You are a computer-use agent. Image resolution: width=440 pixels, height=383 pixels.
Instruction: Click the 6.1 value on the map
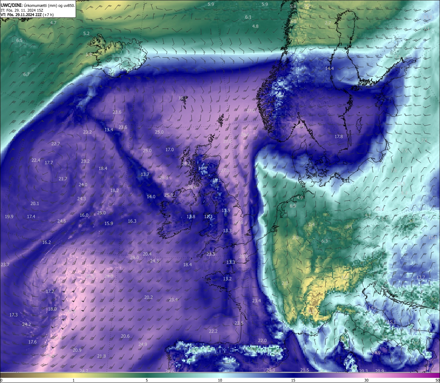(248, 17)
